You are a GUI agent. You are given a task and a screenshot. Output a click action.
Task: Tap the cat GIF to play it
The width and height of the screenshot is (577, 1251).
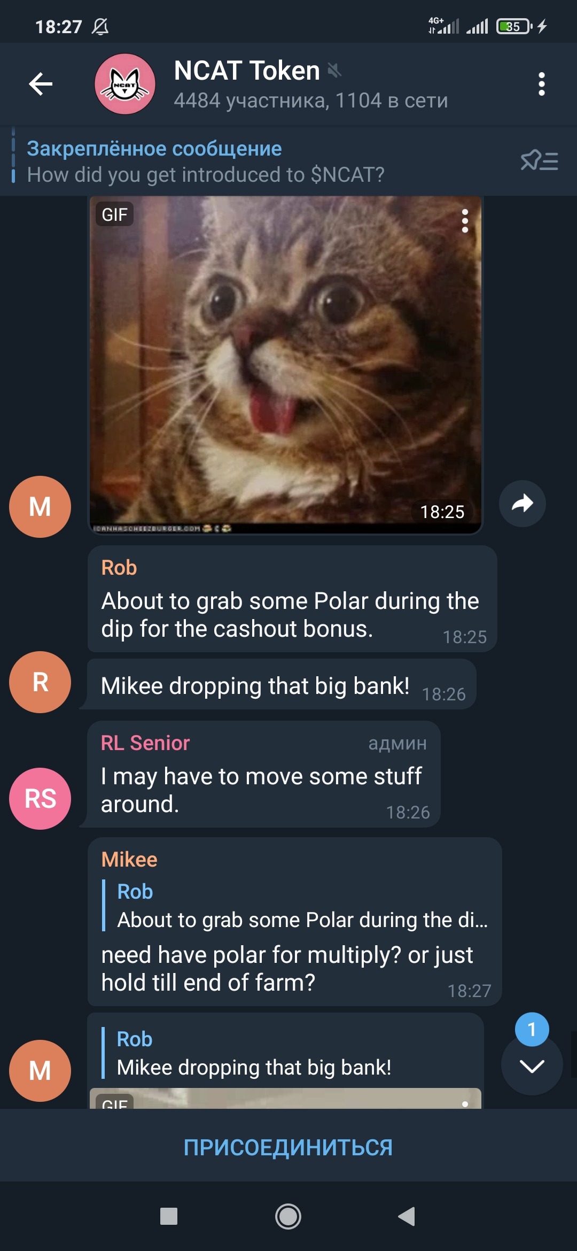tap(285, 365)
